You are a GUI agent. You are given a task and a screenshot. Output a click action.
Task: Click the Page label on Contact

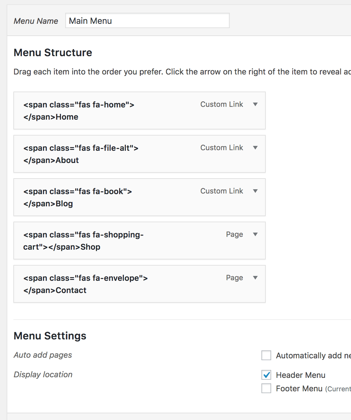[234, 278]
